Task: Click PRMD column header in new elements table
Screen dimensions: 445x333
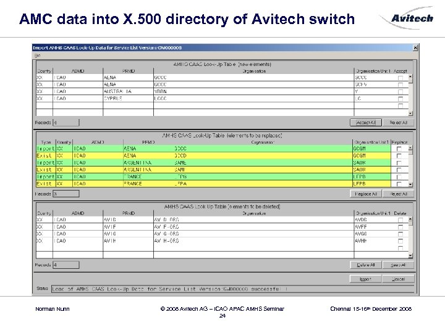Action: [x=129, y=71]
